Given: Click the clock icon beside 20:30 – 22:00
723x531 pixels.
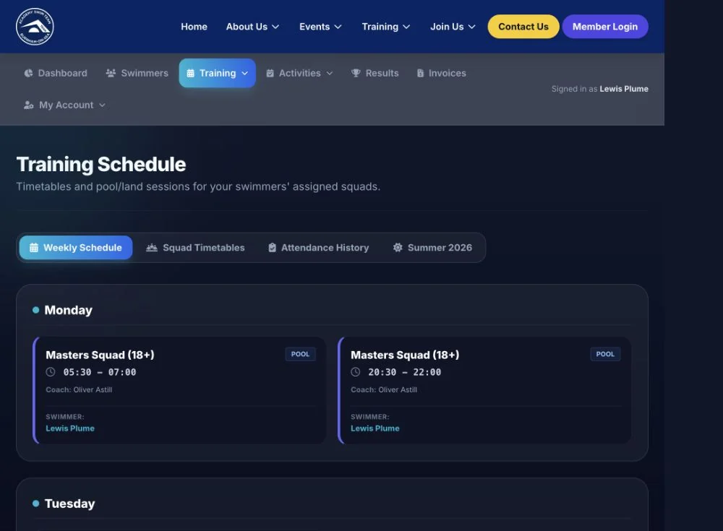Looking at the screenshot, I should pyautogui.click(x=356, y=372).
